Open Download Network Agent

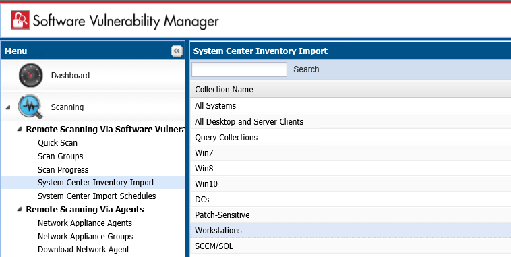point(84,250)
